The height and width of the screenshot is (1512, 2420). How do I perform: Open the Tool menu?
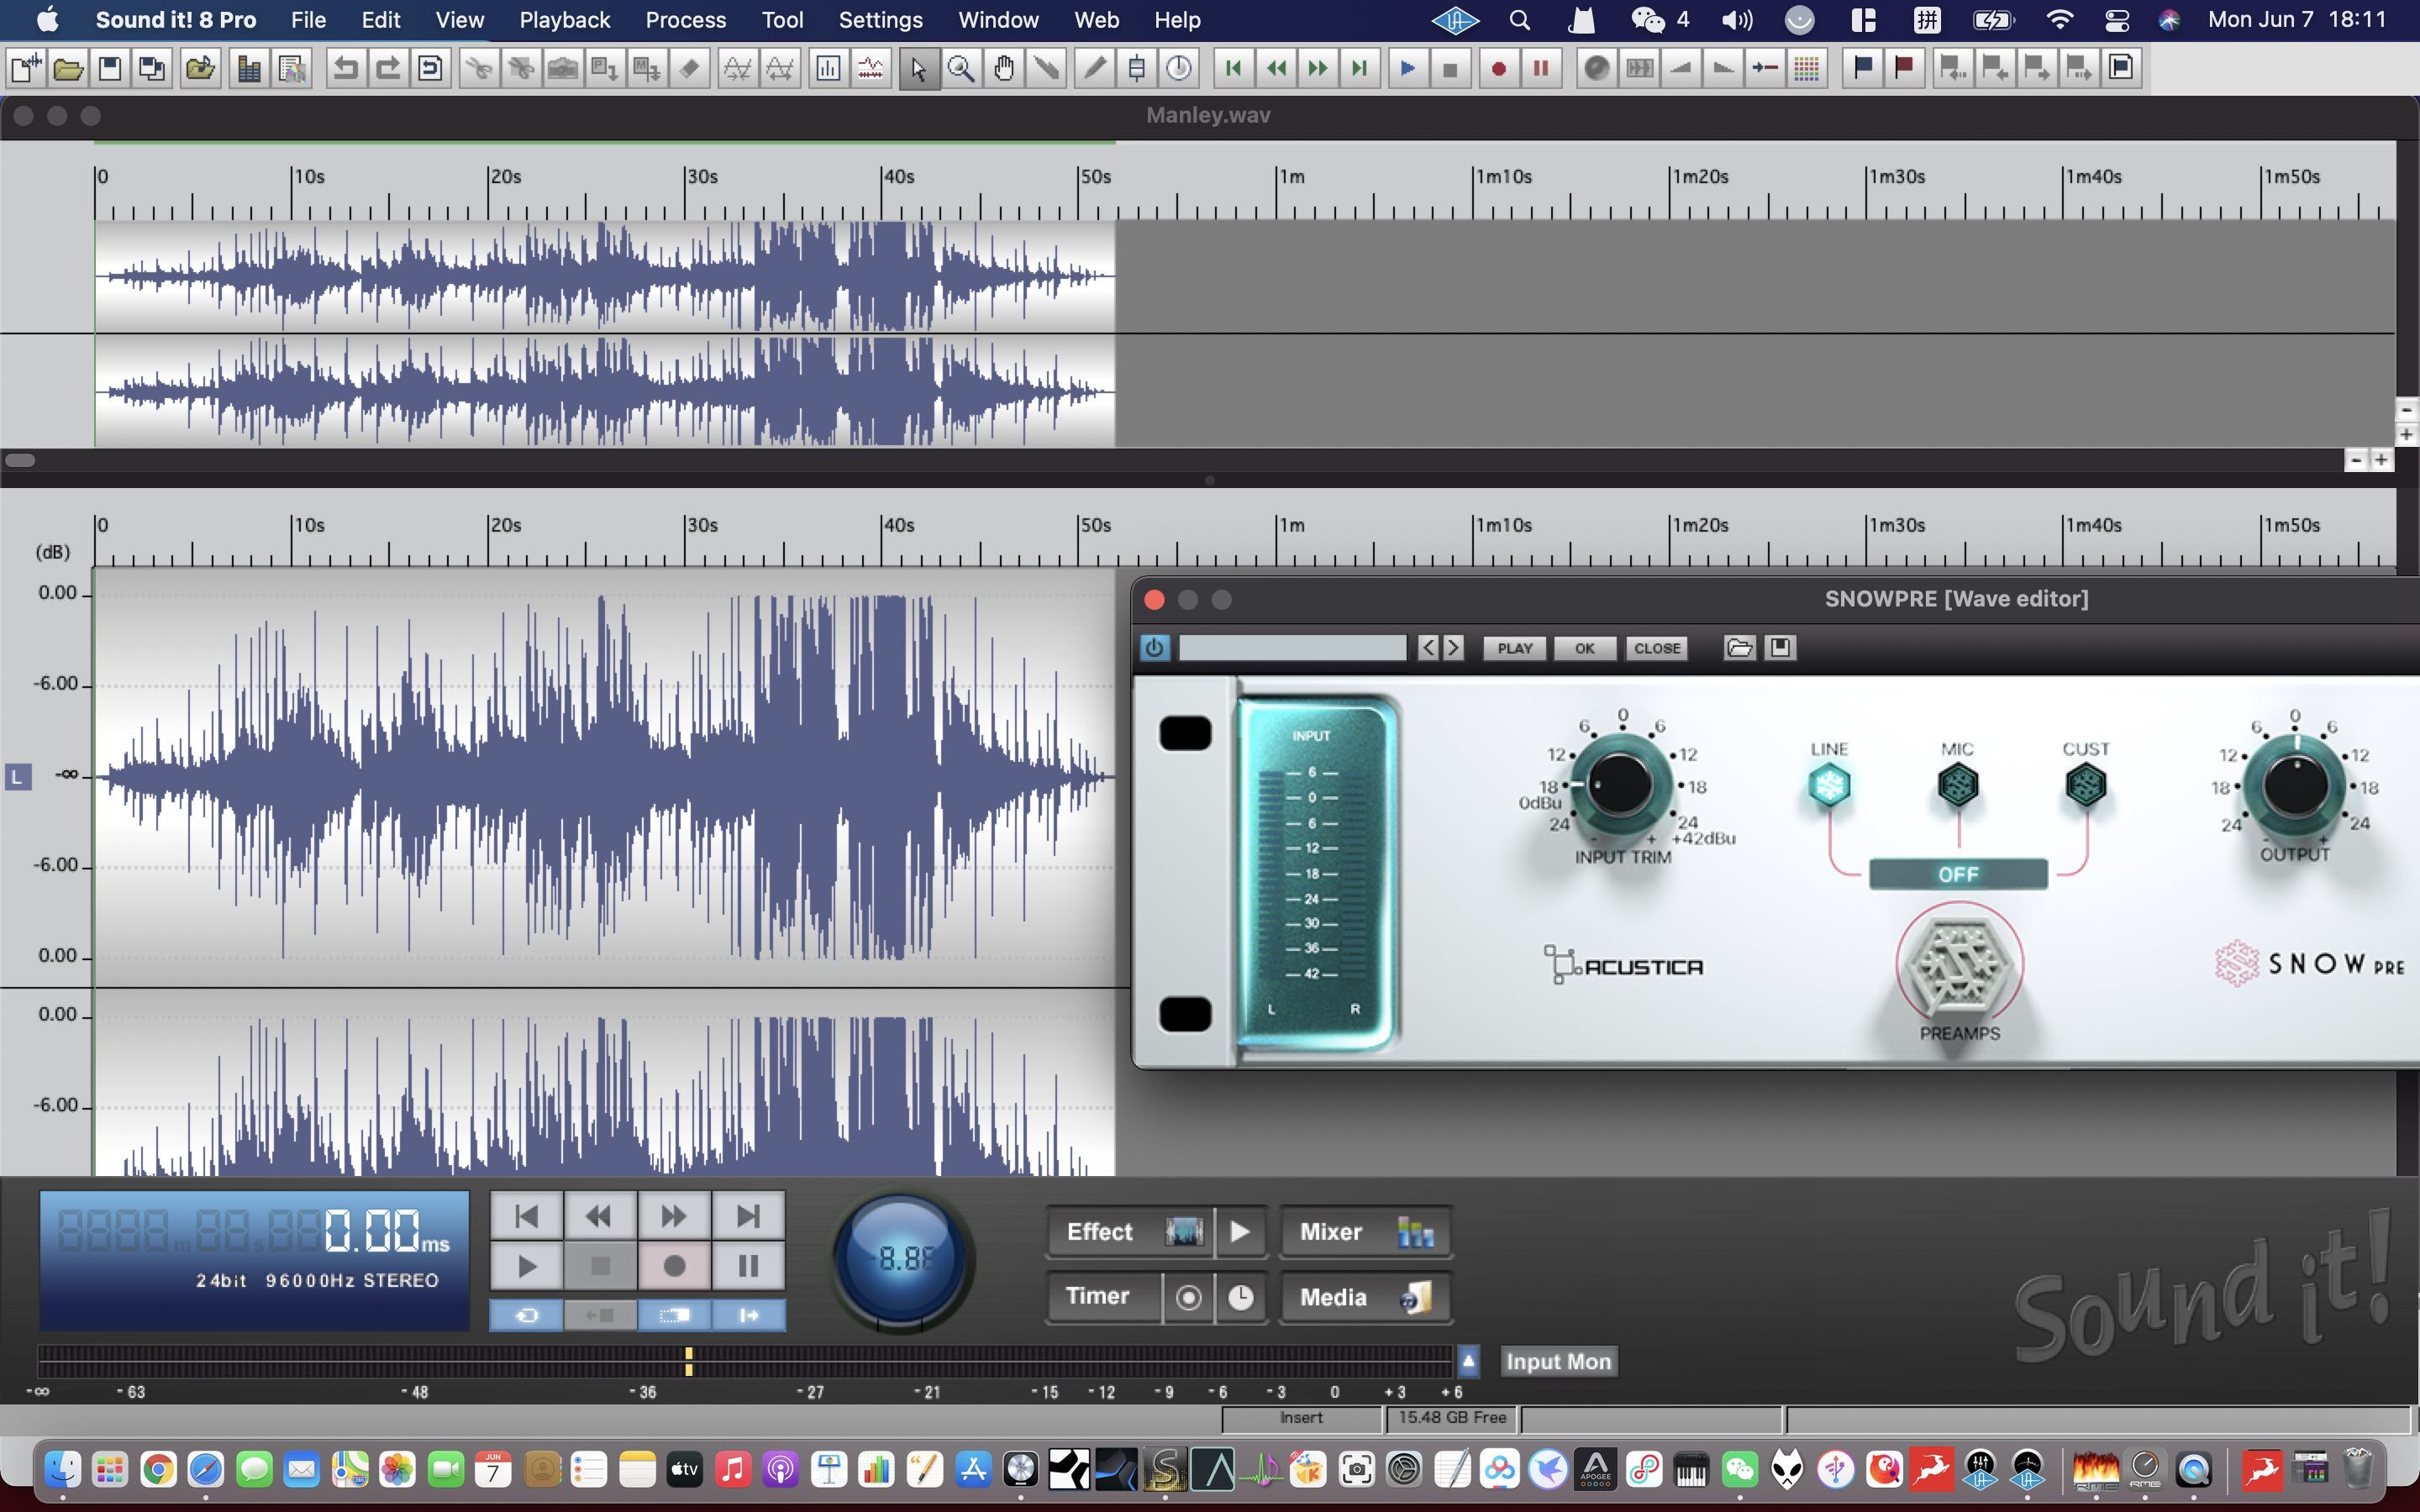click(782, 20)
